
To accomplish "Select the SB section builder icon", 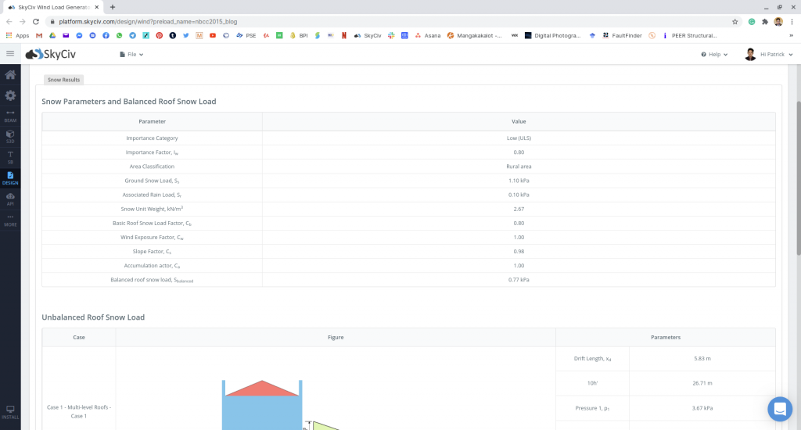I will point(10,156).
